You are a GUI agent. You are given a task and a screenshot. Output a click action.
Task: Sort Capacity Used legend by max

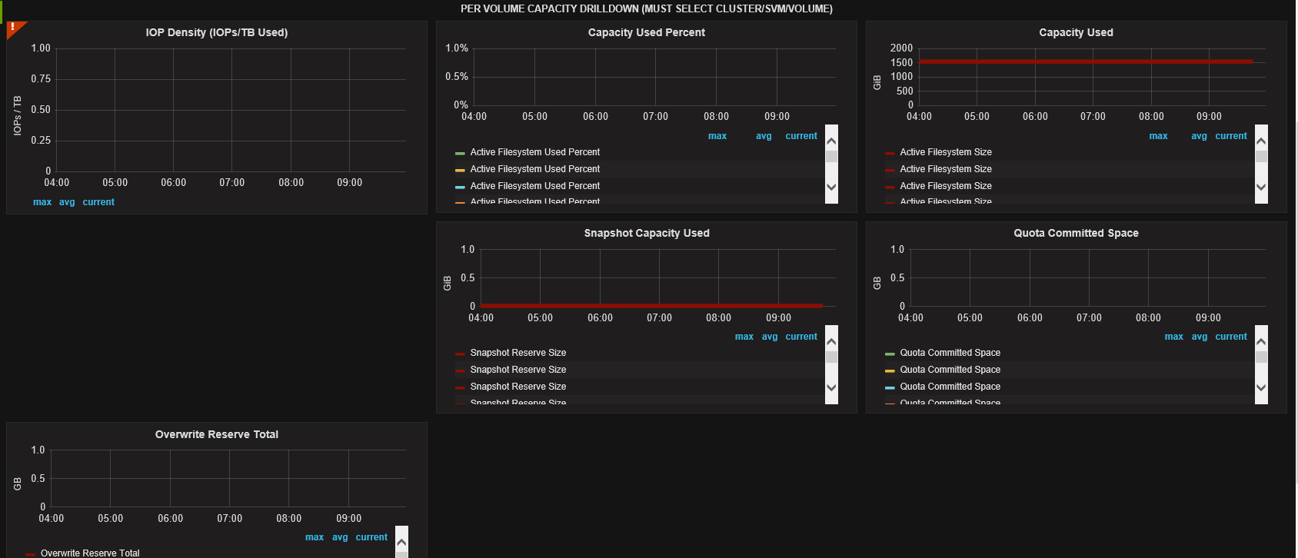point(1158,136)
